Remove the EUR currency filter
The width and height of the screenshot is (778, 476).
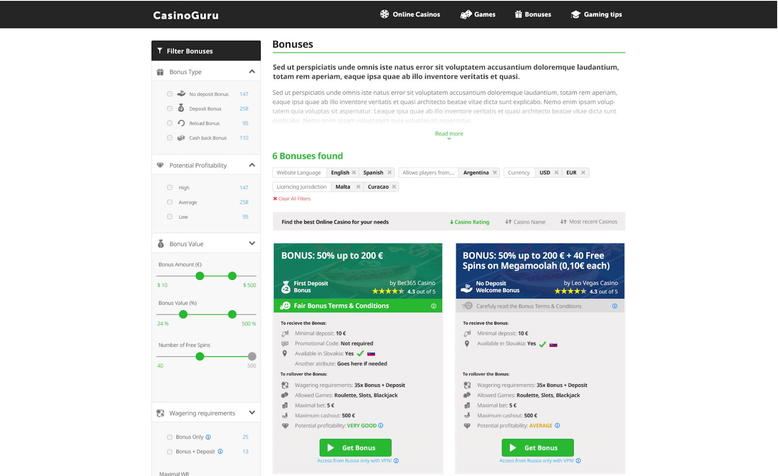pos(583,173)
